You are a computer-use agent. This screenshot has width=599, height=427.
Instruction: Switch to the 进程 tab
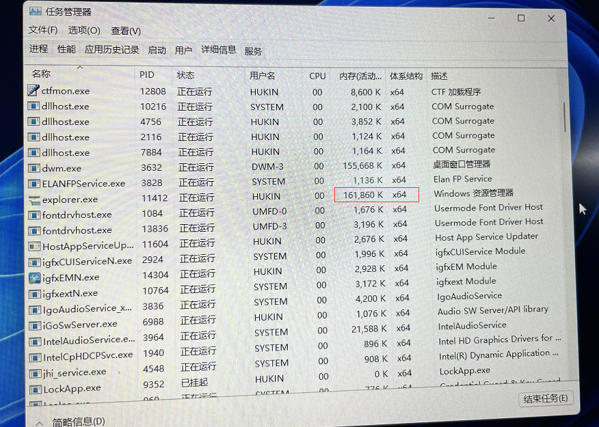coord(39,49)
